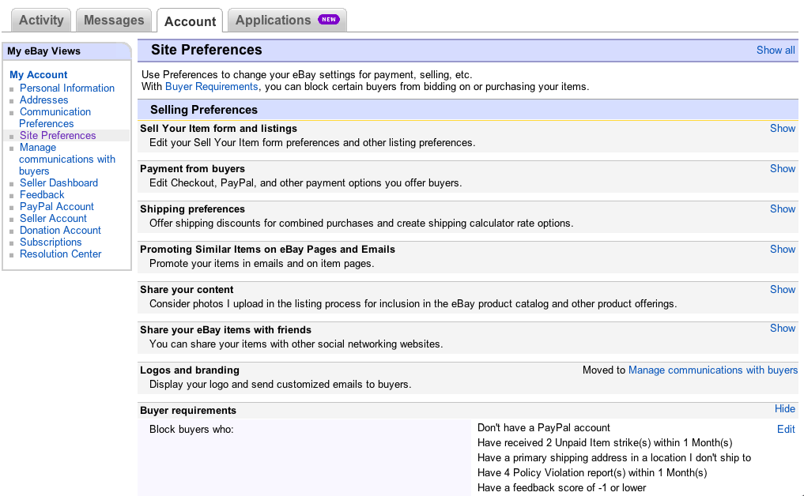Click the NEW badge on Applications

point(328,20)
